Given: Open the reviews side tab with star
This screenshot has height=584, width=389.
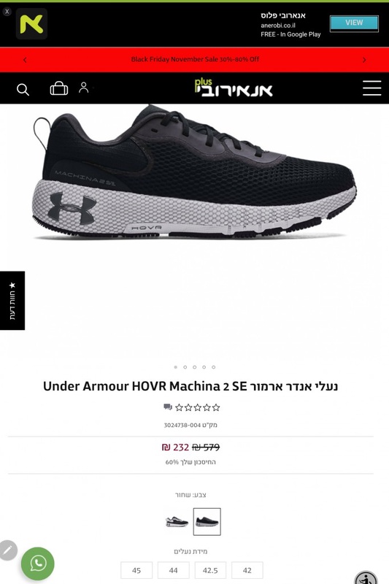Looking at the screenshot, I should click(x=12, y=300).
